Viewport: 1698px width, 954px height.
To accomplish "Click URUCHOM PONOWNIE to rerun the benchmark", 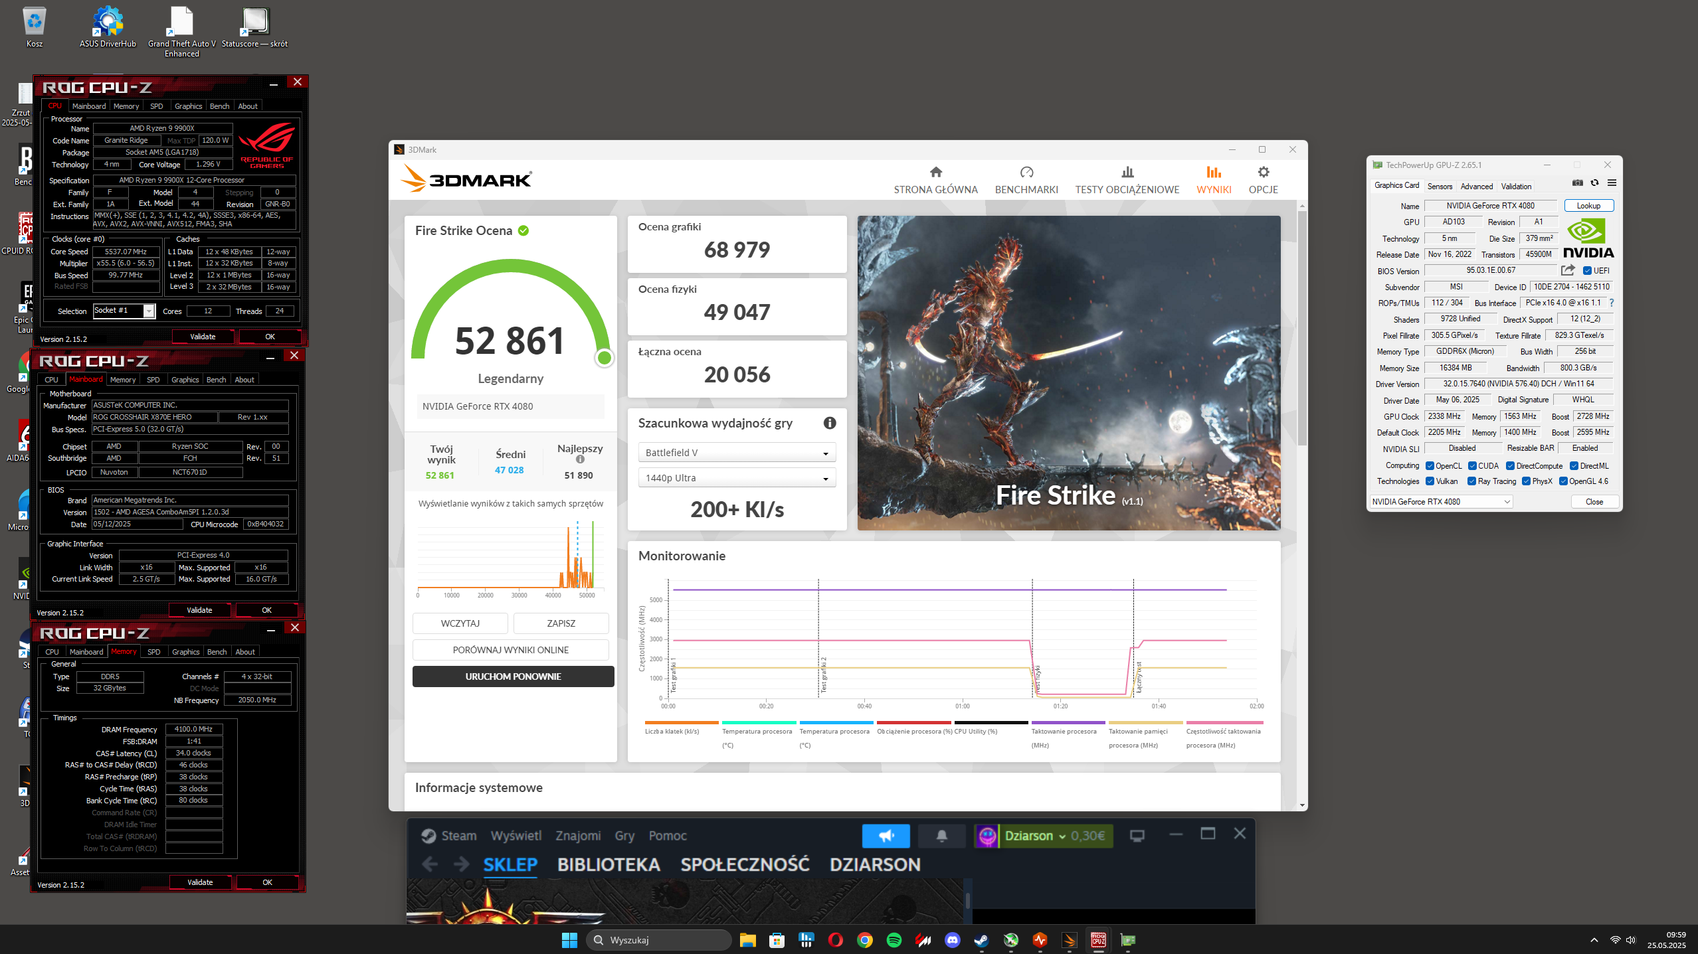I will tap(513, 676).
